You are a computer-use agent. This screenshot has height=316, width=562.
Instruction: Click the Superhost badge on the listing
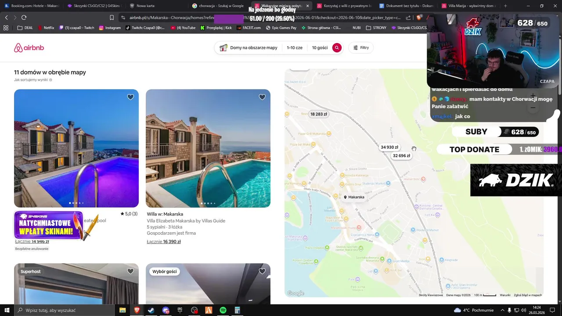(x=31, y=272)
